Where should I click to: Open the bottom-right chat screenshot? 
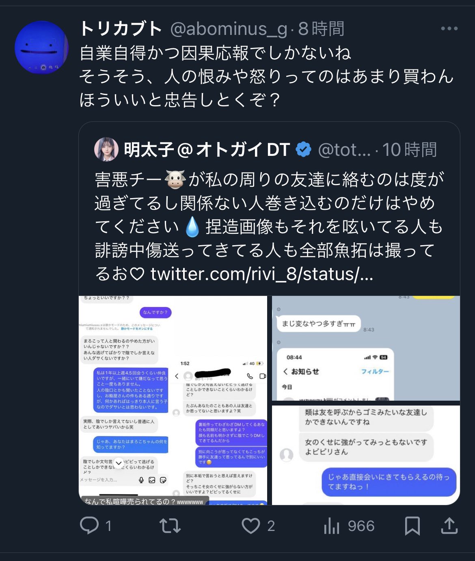click(x=366, y=455)
